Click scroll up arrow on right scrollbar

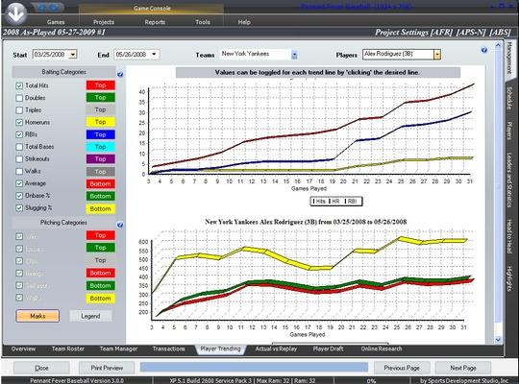[498, 45]
